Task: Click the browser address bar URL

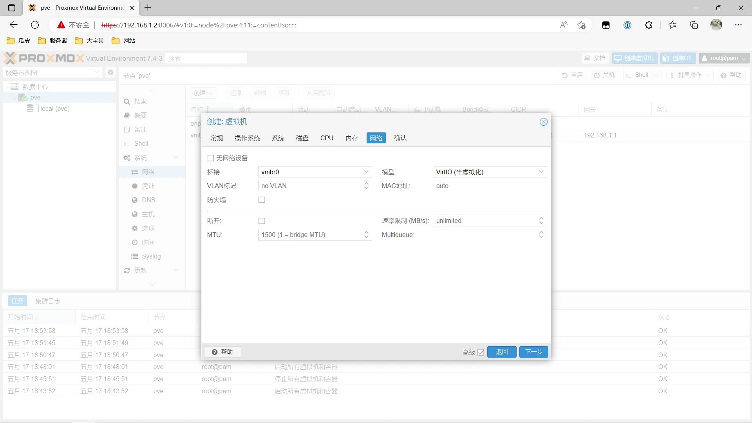Action: point(199,25)
